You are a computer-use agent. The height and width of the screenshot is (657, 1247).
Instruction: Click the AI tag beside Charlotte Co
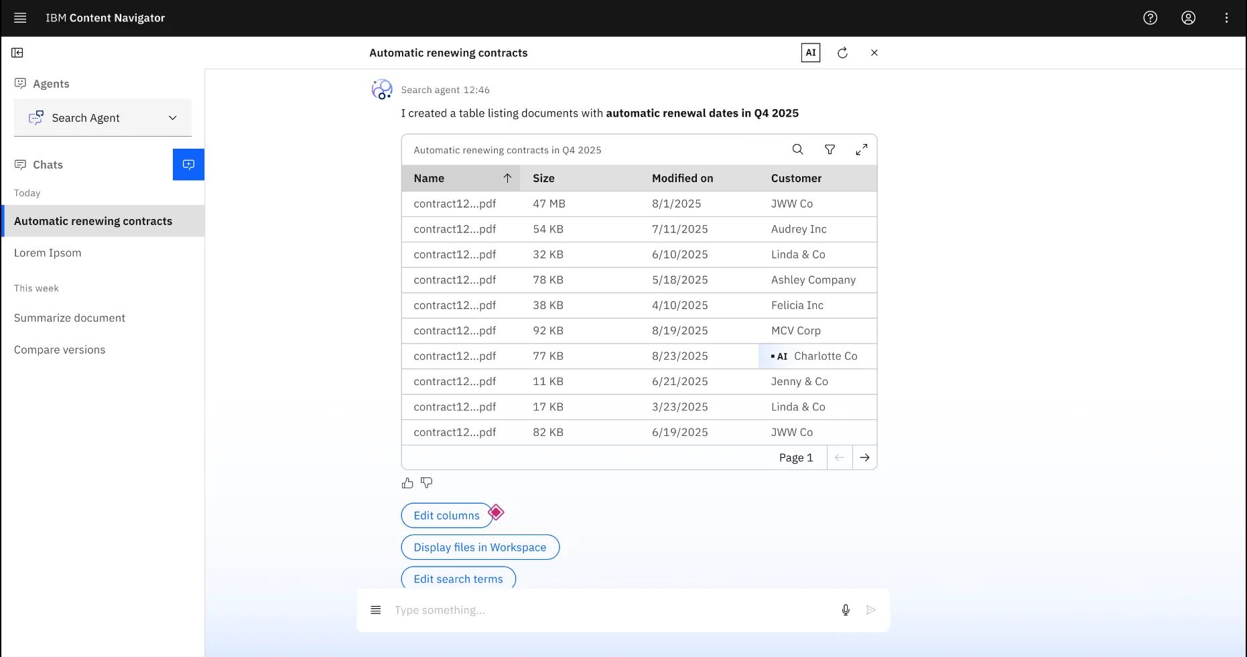[779, 356]
